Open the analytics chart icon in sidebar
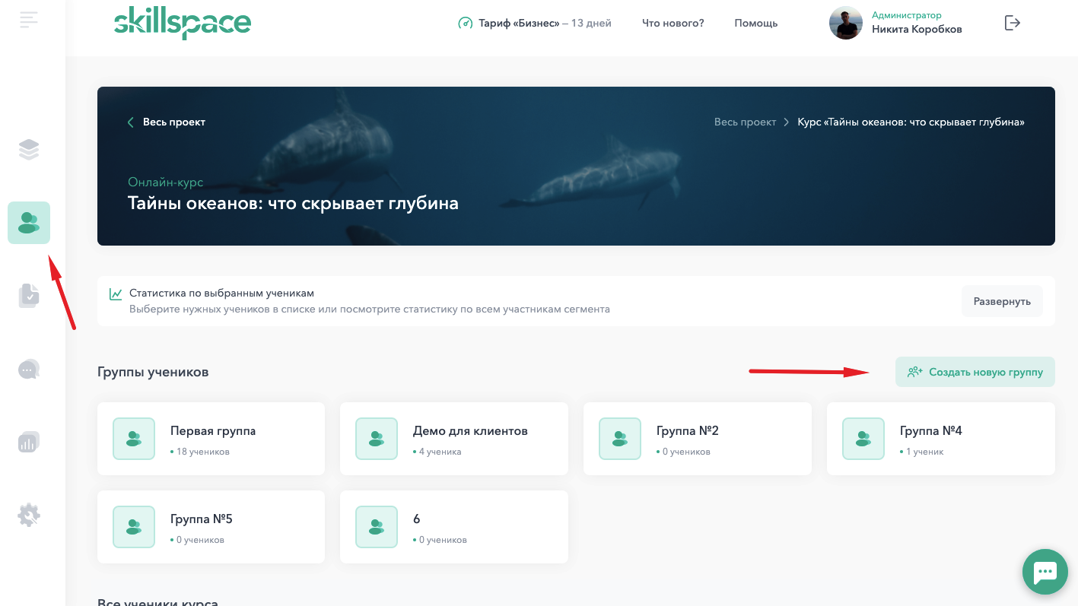Screen dimensions: 1078x606 [29, 442]
